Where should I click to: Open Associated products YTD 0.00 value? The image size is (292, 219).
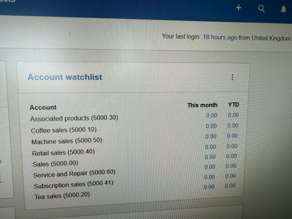(x=233, y=115)
